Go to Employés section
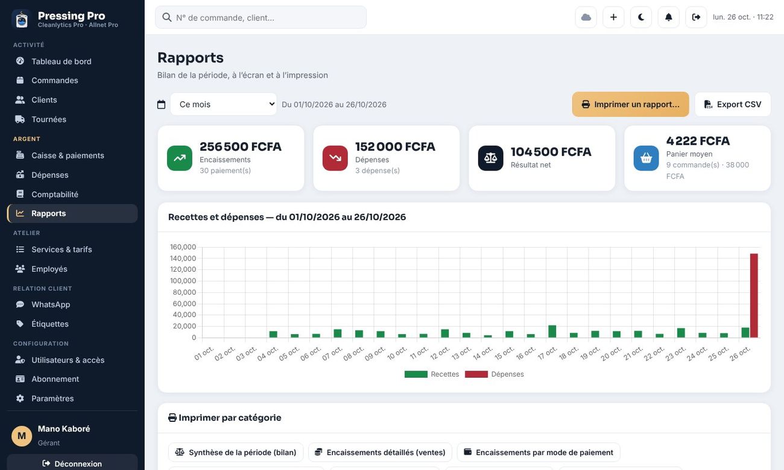Screen dimensions: 784x470 [x=72, y=269]
